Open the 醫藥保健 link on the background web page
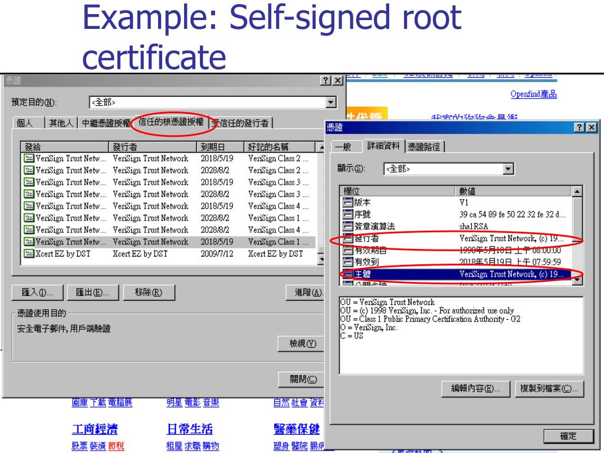 click(x=297, y=429)
